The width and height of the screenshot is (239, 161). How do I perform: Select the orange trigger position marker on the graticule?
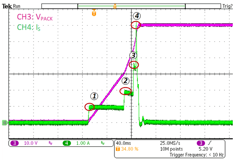[94, 13]
